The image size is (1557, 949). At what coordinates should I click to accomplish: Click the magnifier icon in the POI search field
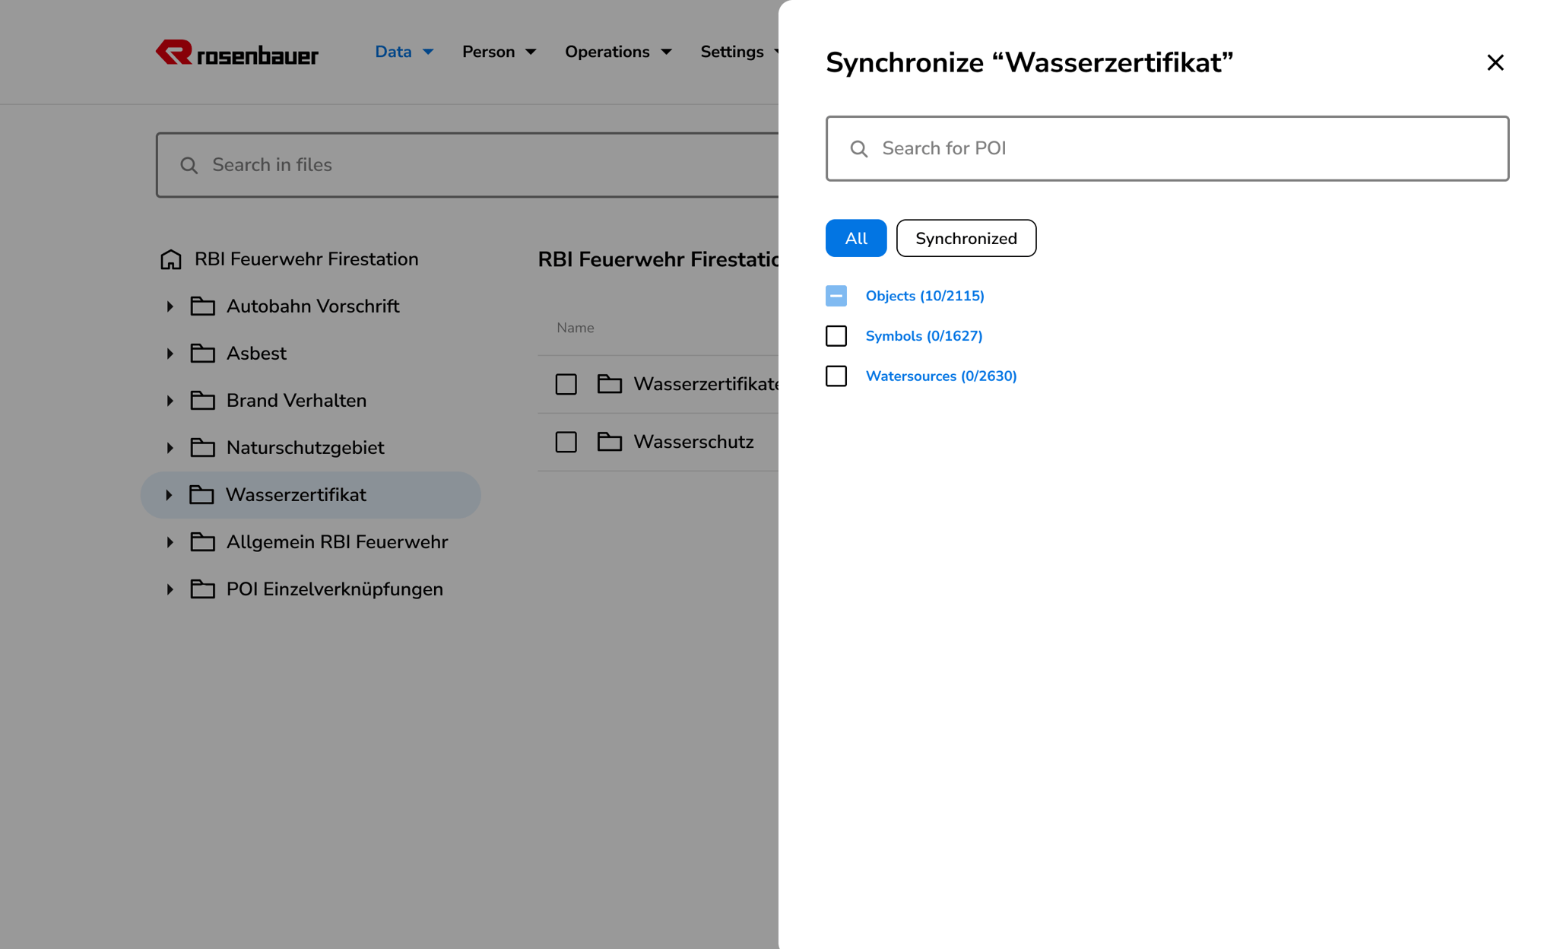859,148
